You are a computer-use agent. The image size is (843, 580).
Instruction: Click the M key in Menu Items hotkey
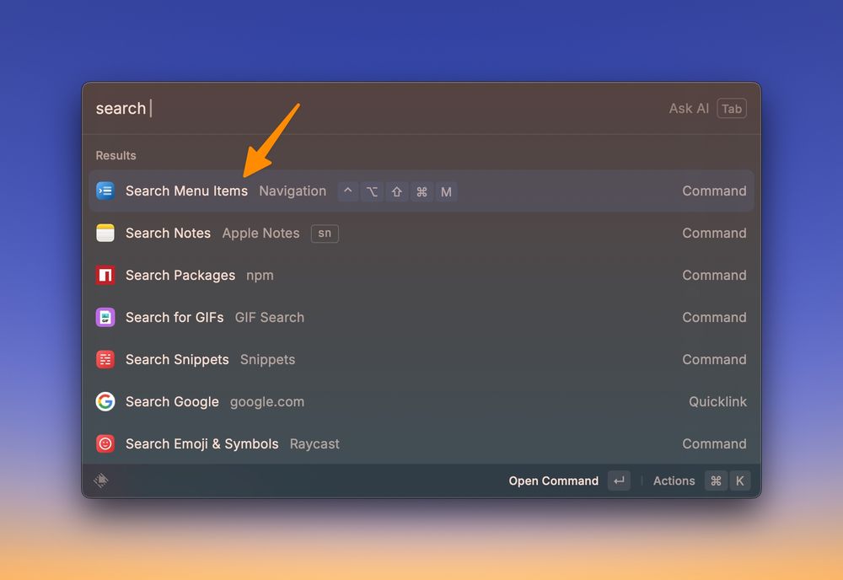(446, 191)
